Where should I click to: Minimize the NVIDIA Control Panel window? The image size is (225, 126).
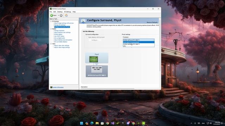(148, 9)
